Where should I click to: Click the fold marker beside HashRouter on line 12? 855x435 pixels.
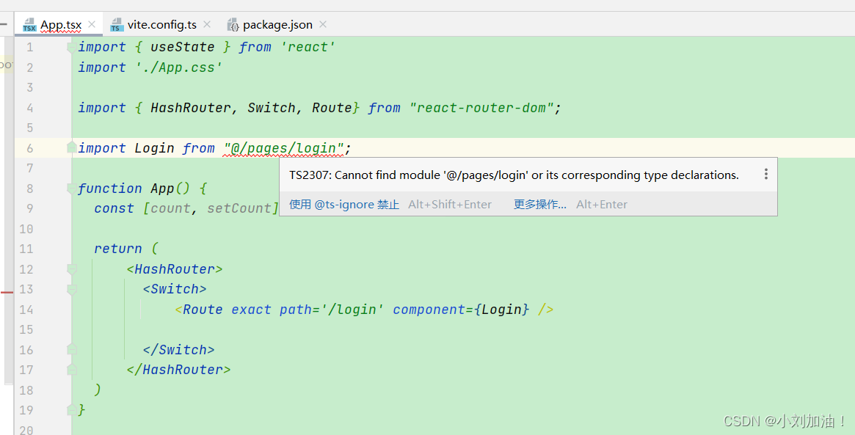71,268
